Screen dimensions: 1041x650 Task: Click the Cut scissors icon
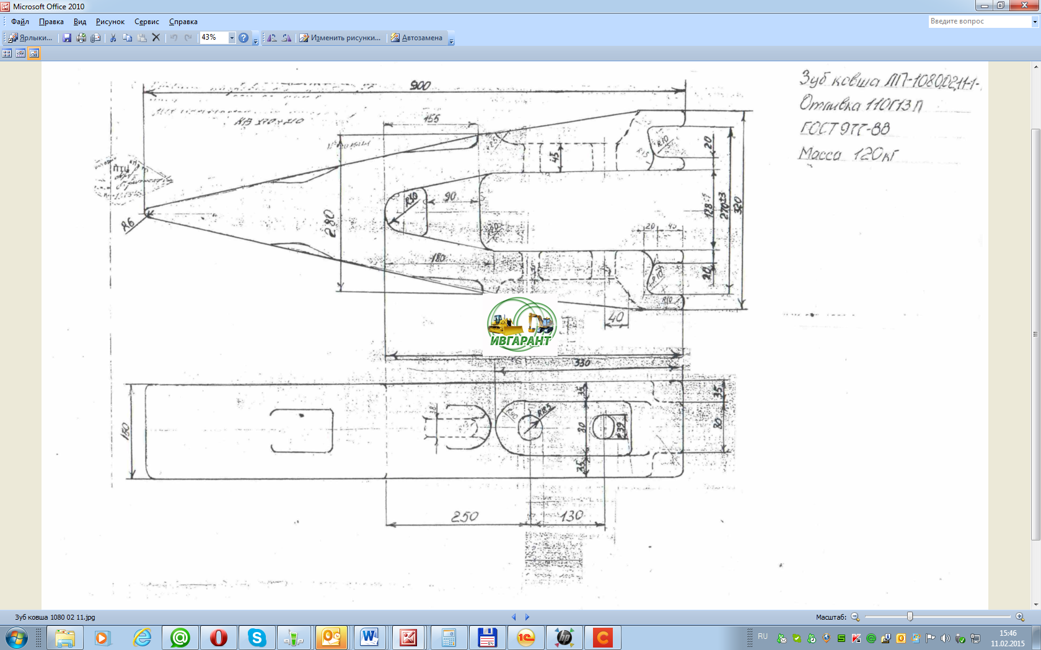tap(113, 38)
